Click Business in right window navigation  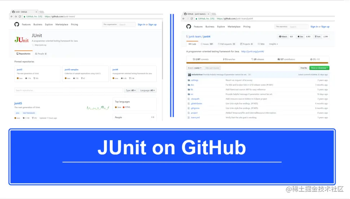click(x=210, y=27)
